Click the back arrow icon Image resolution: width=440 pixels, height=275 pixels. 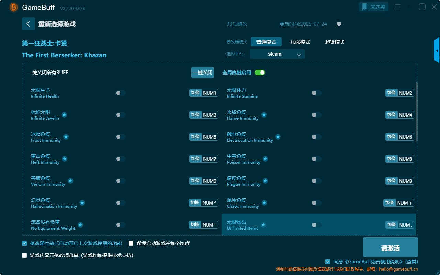click(28, 24)
